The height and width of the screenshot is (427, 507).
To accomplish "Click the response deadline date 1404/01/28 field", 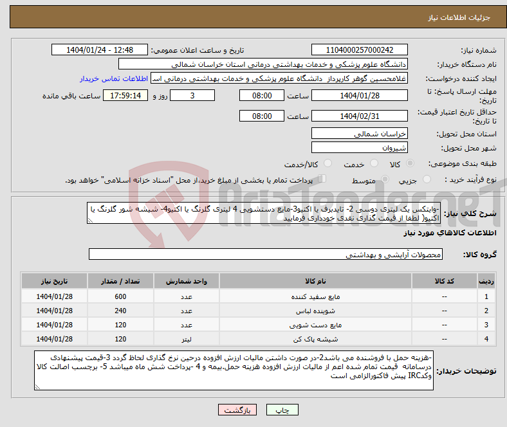I will (359, 95).
